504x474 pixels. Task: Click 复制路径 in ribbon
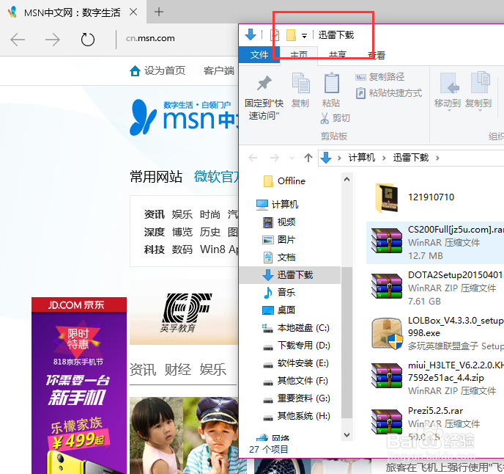[x=380, y=77]
